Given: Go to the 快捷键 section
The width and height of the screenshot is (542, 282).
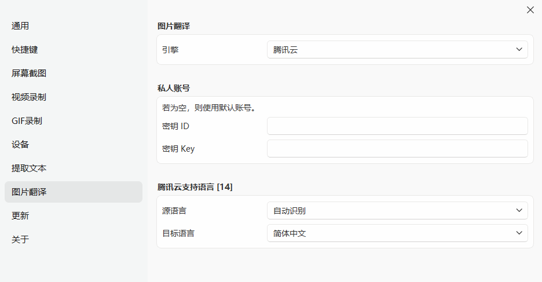Looking at the screenshot, I should 24,50.
